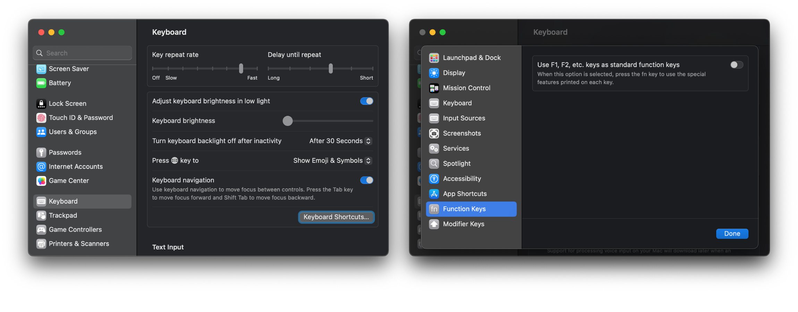The height and width of the screenshot is (312, 798).
Task: Select Modifier Keys in the shortcuts list
Action: point(463,224)
